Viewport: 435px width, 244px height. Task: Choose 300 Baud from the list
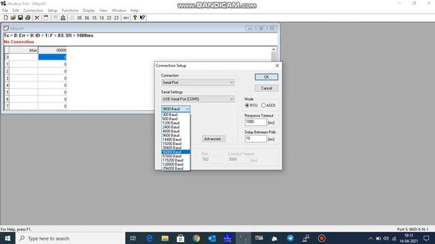pyautogui.click(x=175, y=115)
